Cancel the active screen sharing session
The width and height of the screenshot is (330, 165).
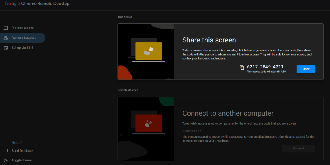coord(306,69)
